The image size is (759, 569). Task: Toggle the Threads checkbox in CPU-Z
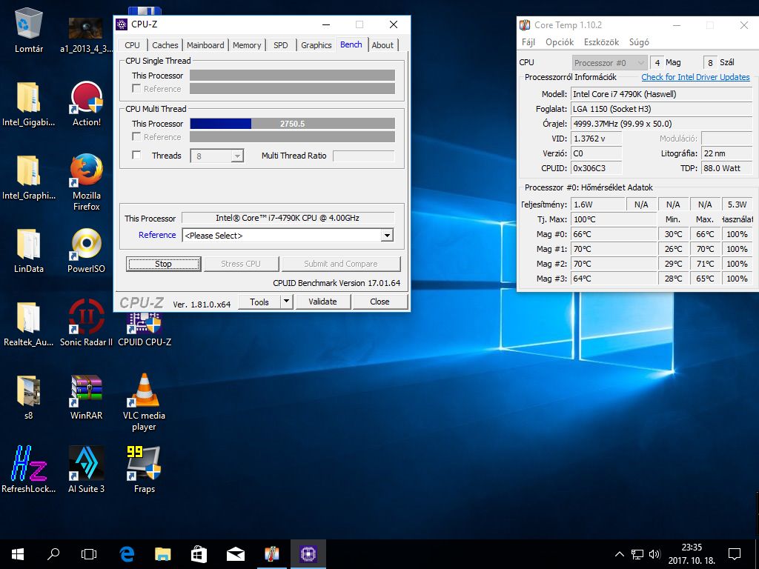coord(136,155)
